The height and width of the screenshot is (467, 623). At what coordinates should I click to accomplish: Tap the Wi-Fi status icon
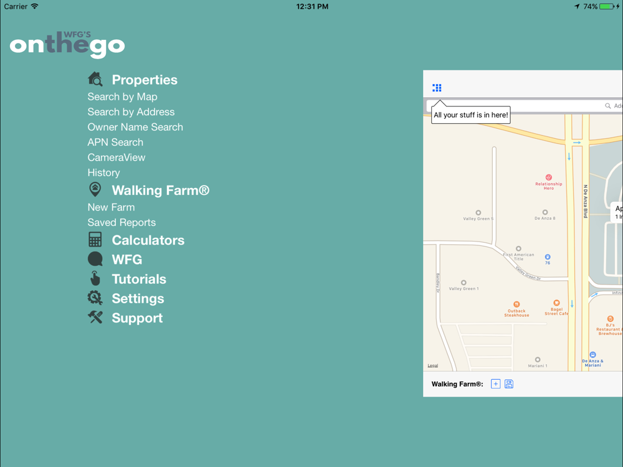click(x=35, y=6)
